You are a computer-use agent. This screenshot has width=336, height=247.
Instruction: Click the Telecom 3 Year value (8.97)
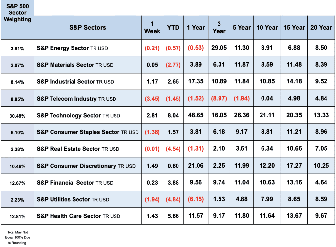[219, 99]
